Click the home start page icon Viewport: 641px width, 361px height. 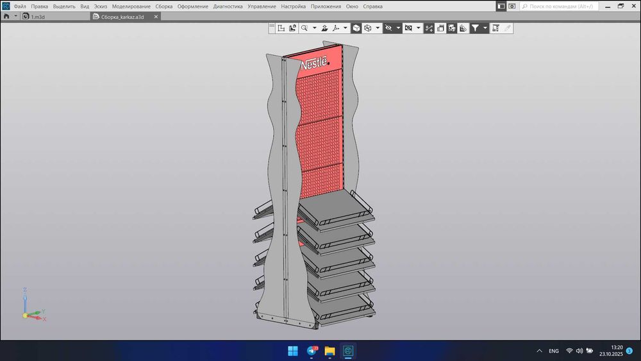tap(7, 17)
